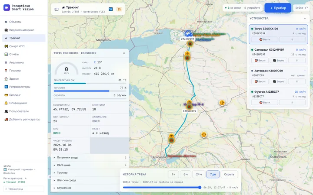313x195 pixels.
Task: Click the + Прибор button
Action: click(x=278, y=8)
